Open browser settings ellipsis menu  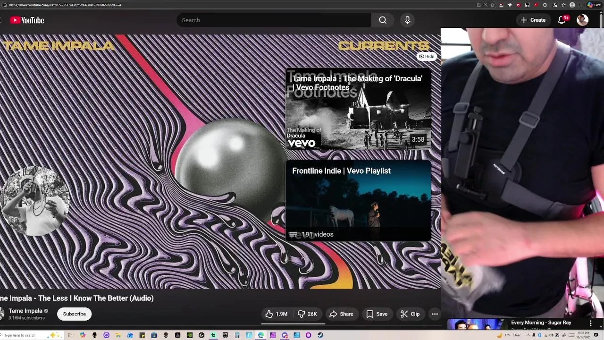(x=581, y=5)
